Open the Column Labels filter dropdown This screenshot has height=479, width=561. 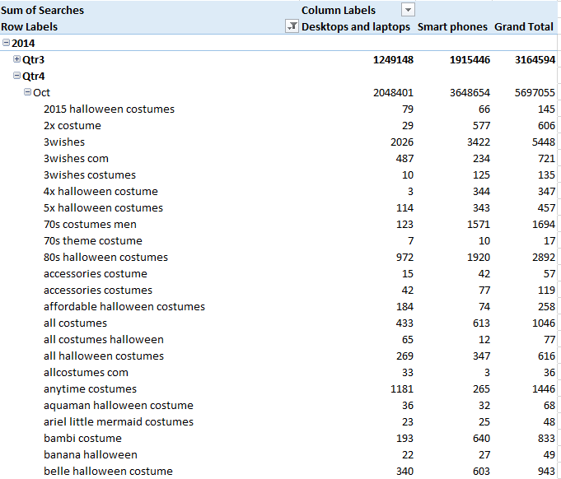click(408, 10)
